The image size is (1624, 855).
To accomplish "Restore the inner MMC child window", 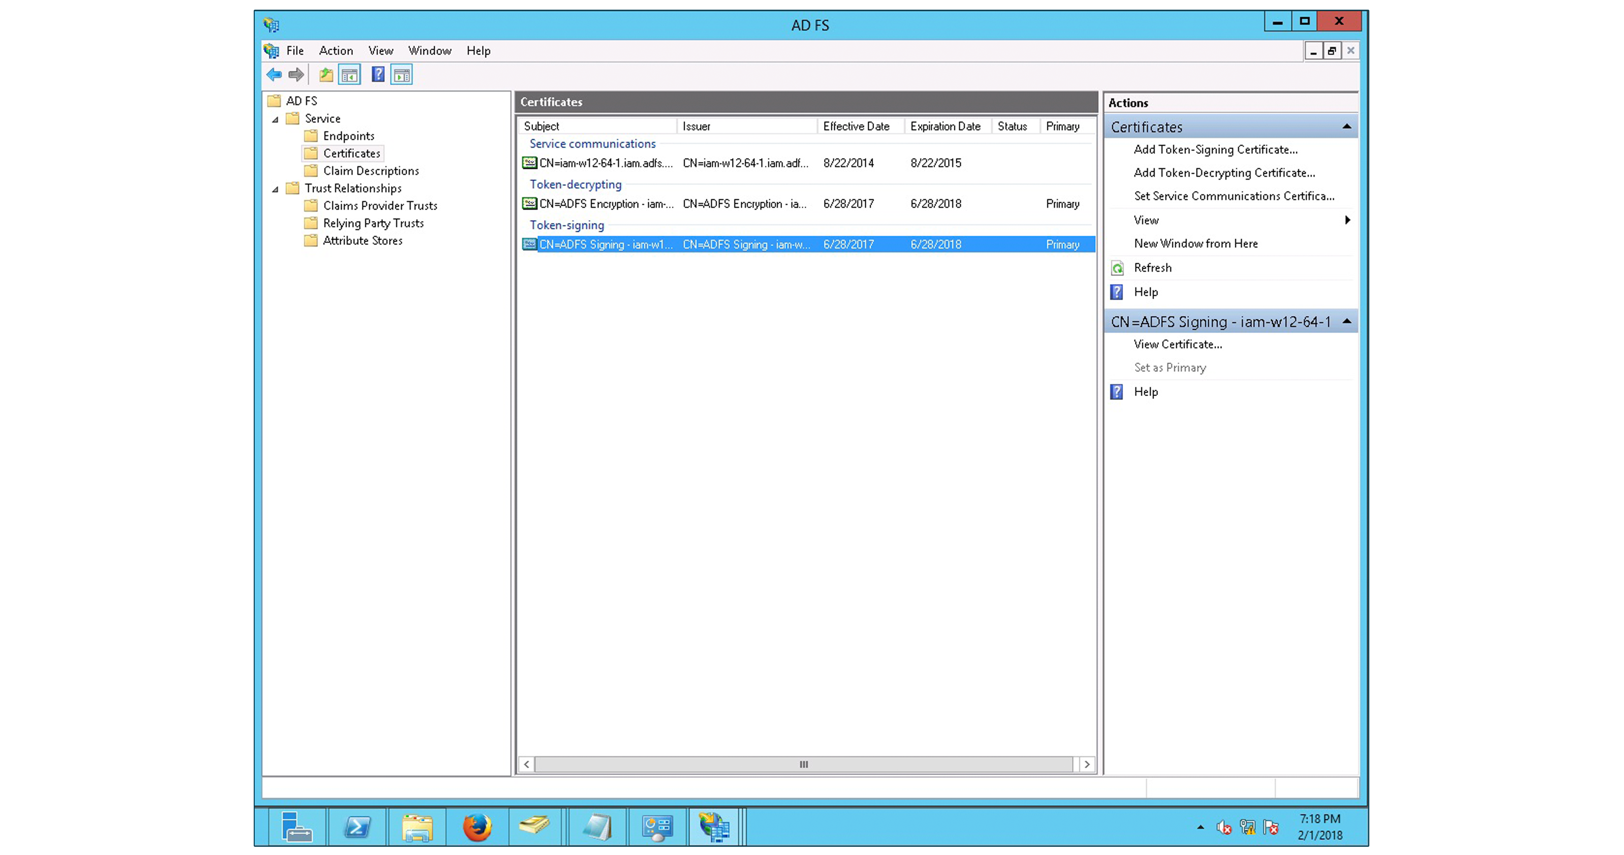I will coord(1332,51).
